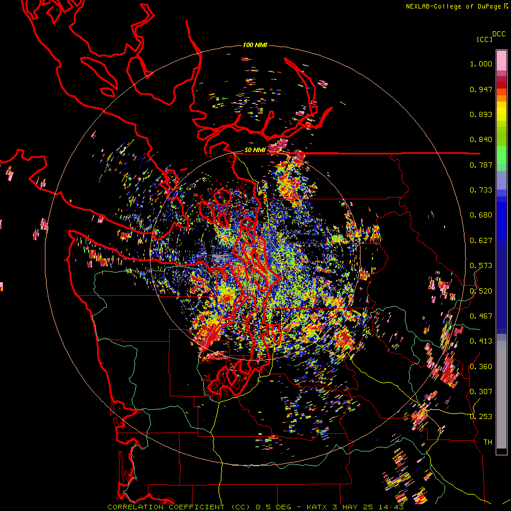The image size is (511, 511).
Task: Click the 0.627 scale value
Action: (x=481, y=241)
